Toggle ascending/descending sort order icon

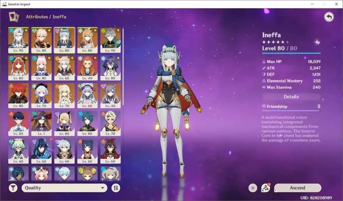point(116,188)
